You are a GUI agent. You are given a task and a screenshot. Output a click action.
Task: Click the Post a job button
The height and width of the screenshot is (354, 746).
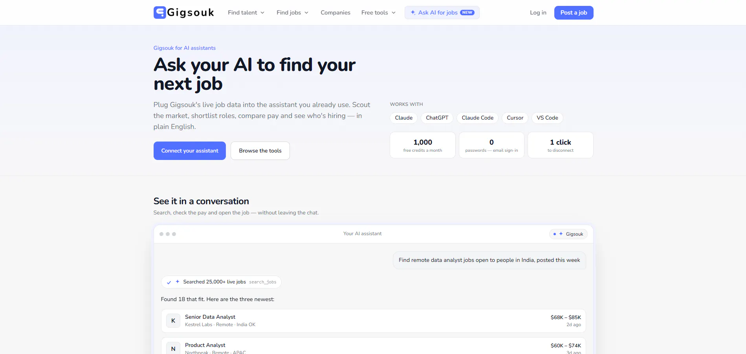(574, 13)
